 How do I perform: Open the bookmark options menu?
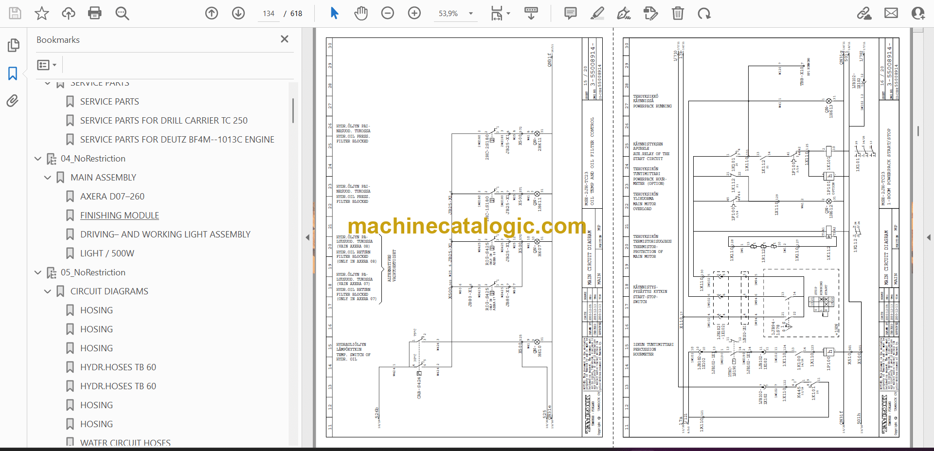(x=47, y=65)
